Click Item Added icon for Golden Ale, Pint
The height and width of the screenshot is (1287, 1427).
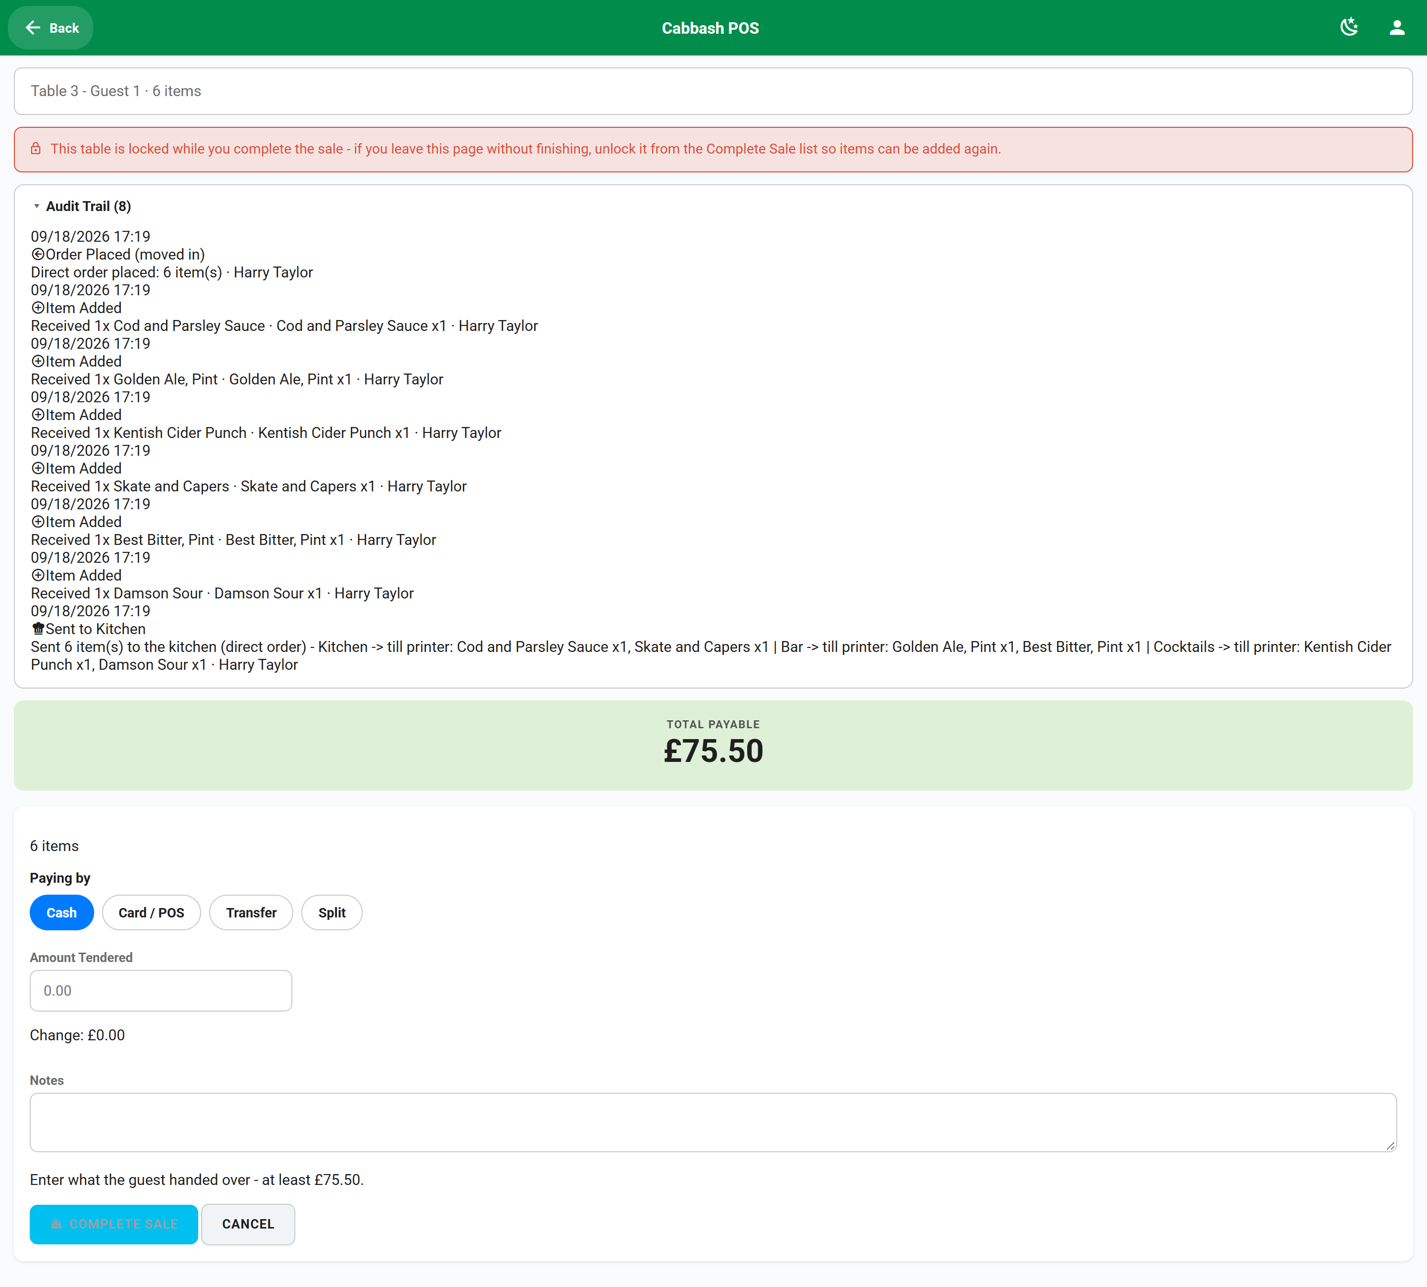pos(38,361)
